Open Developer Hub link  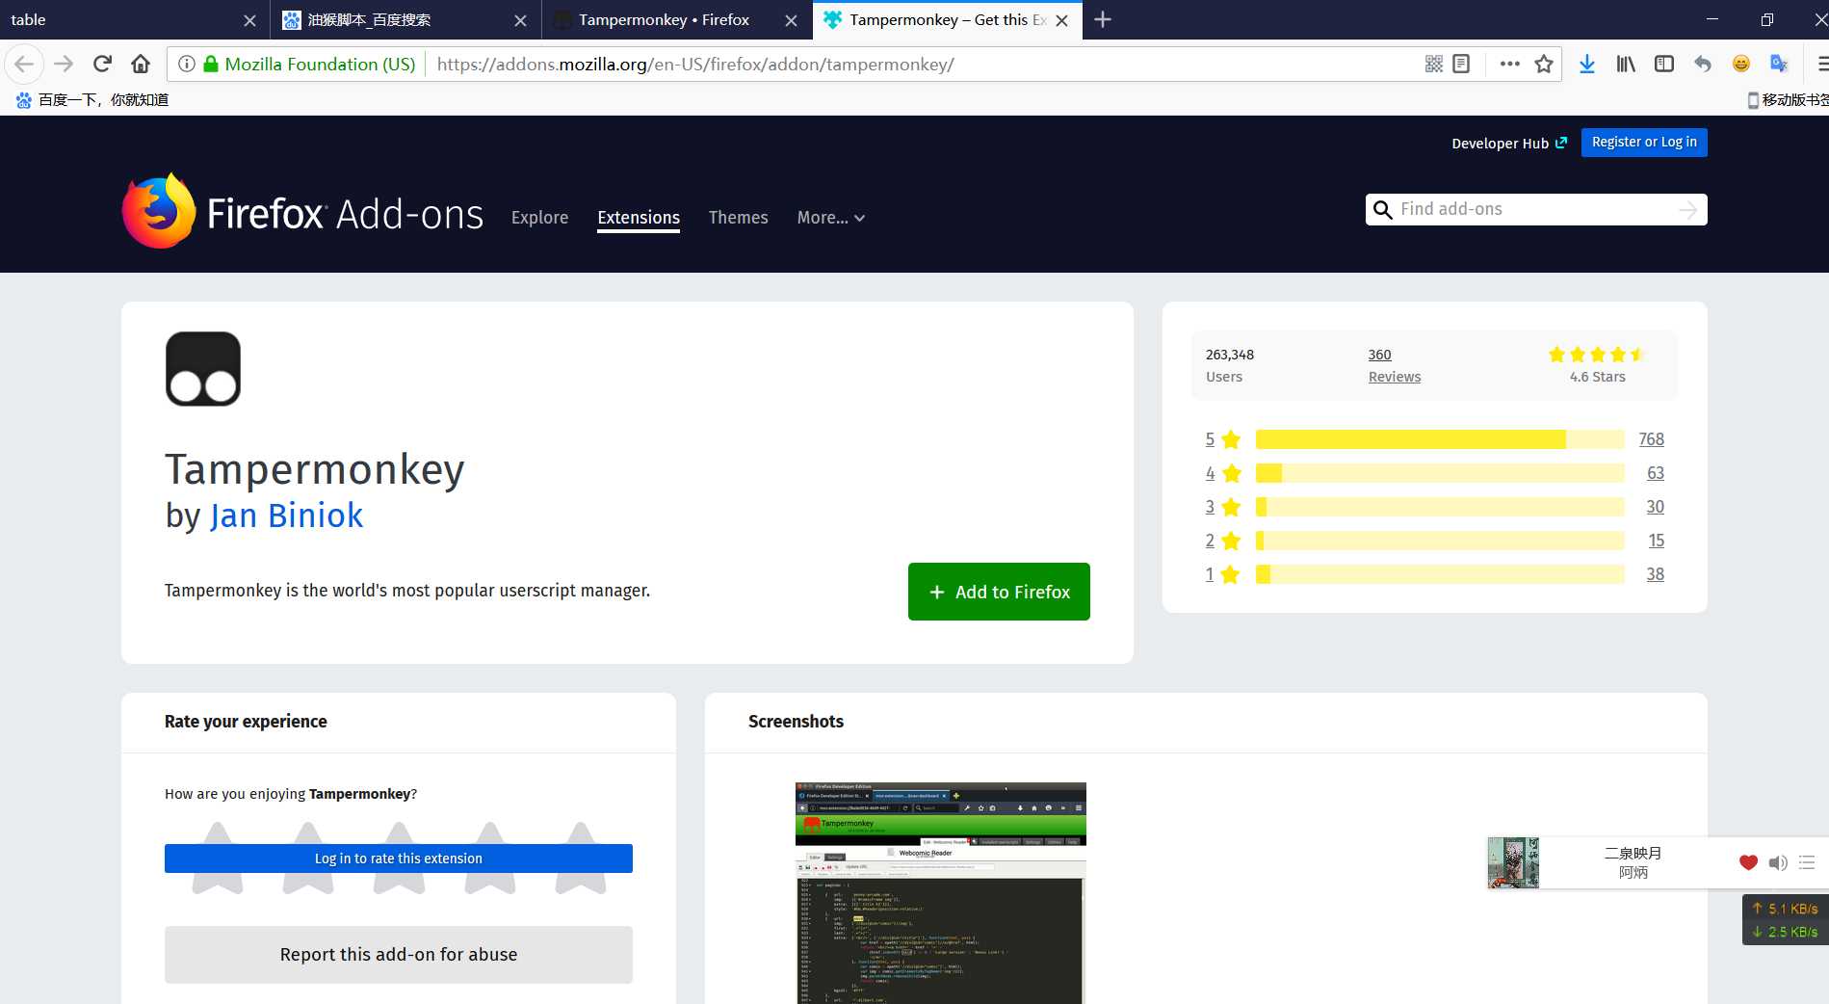point(1509,143)
